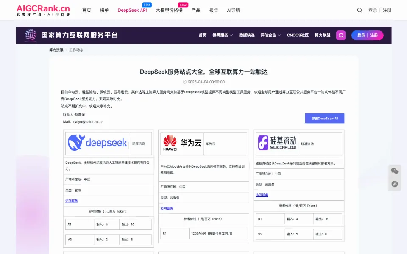The image size is (407, 254).
Task: Open the 榜单 menu item
Action: (104, 10)
